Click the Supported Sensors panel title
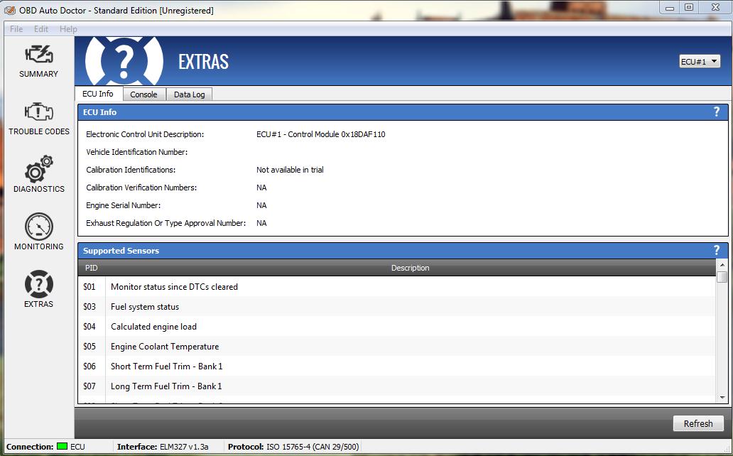Image resolution: width=733 pixels, height=456 pixels. coord(121,251)
